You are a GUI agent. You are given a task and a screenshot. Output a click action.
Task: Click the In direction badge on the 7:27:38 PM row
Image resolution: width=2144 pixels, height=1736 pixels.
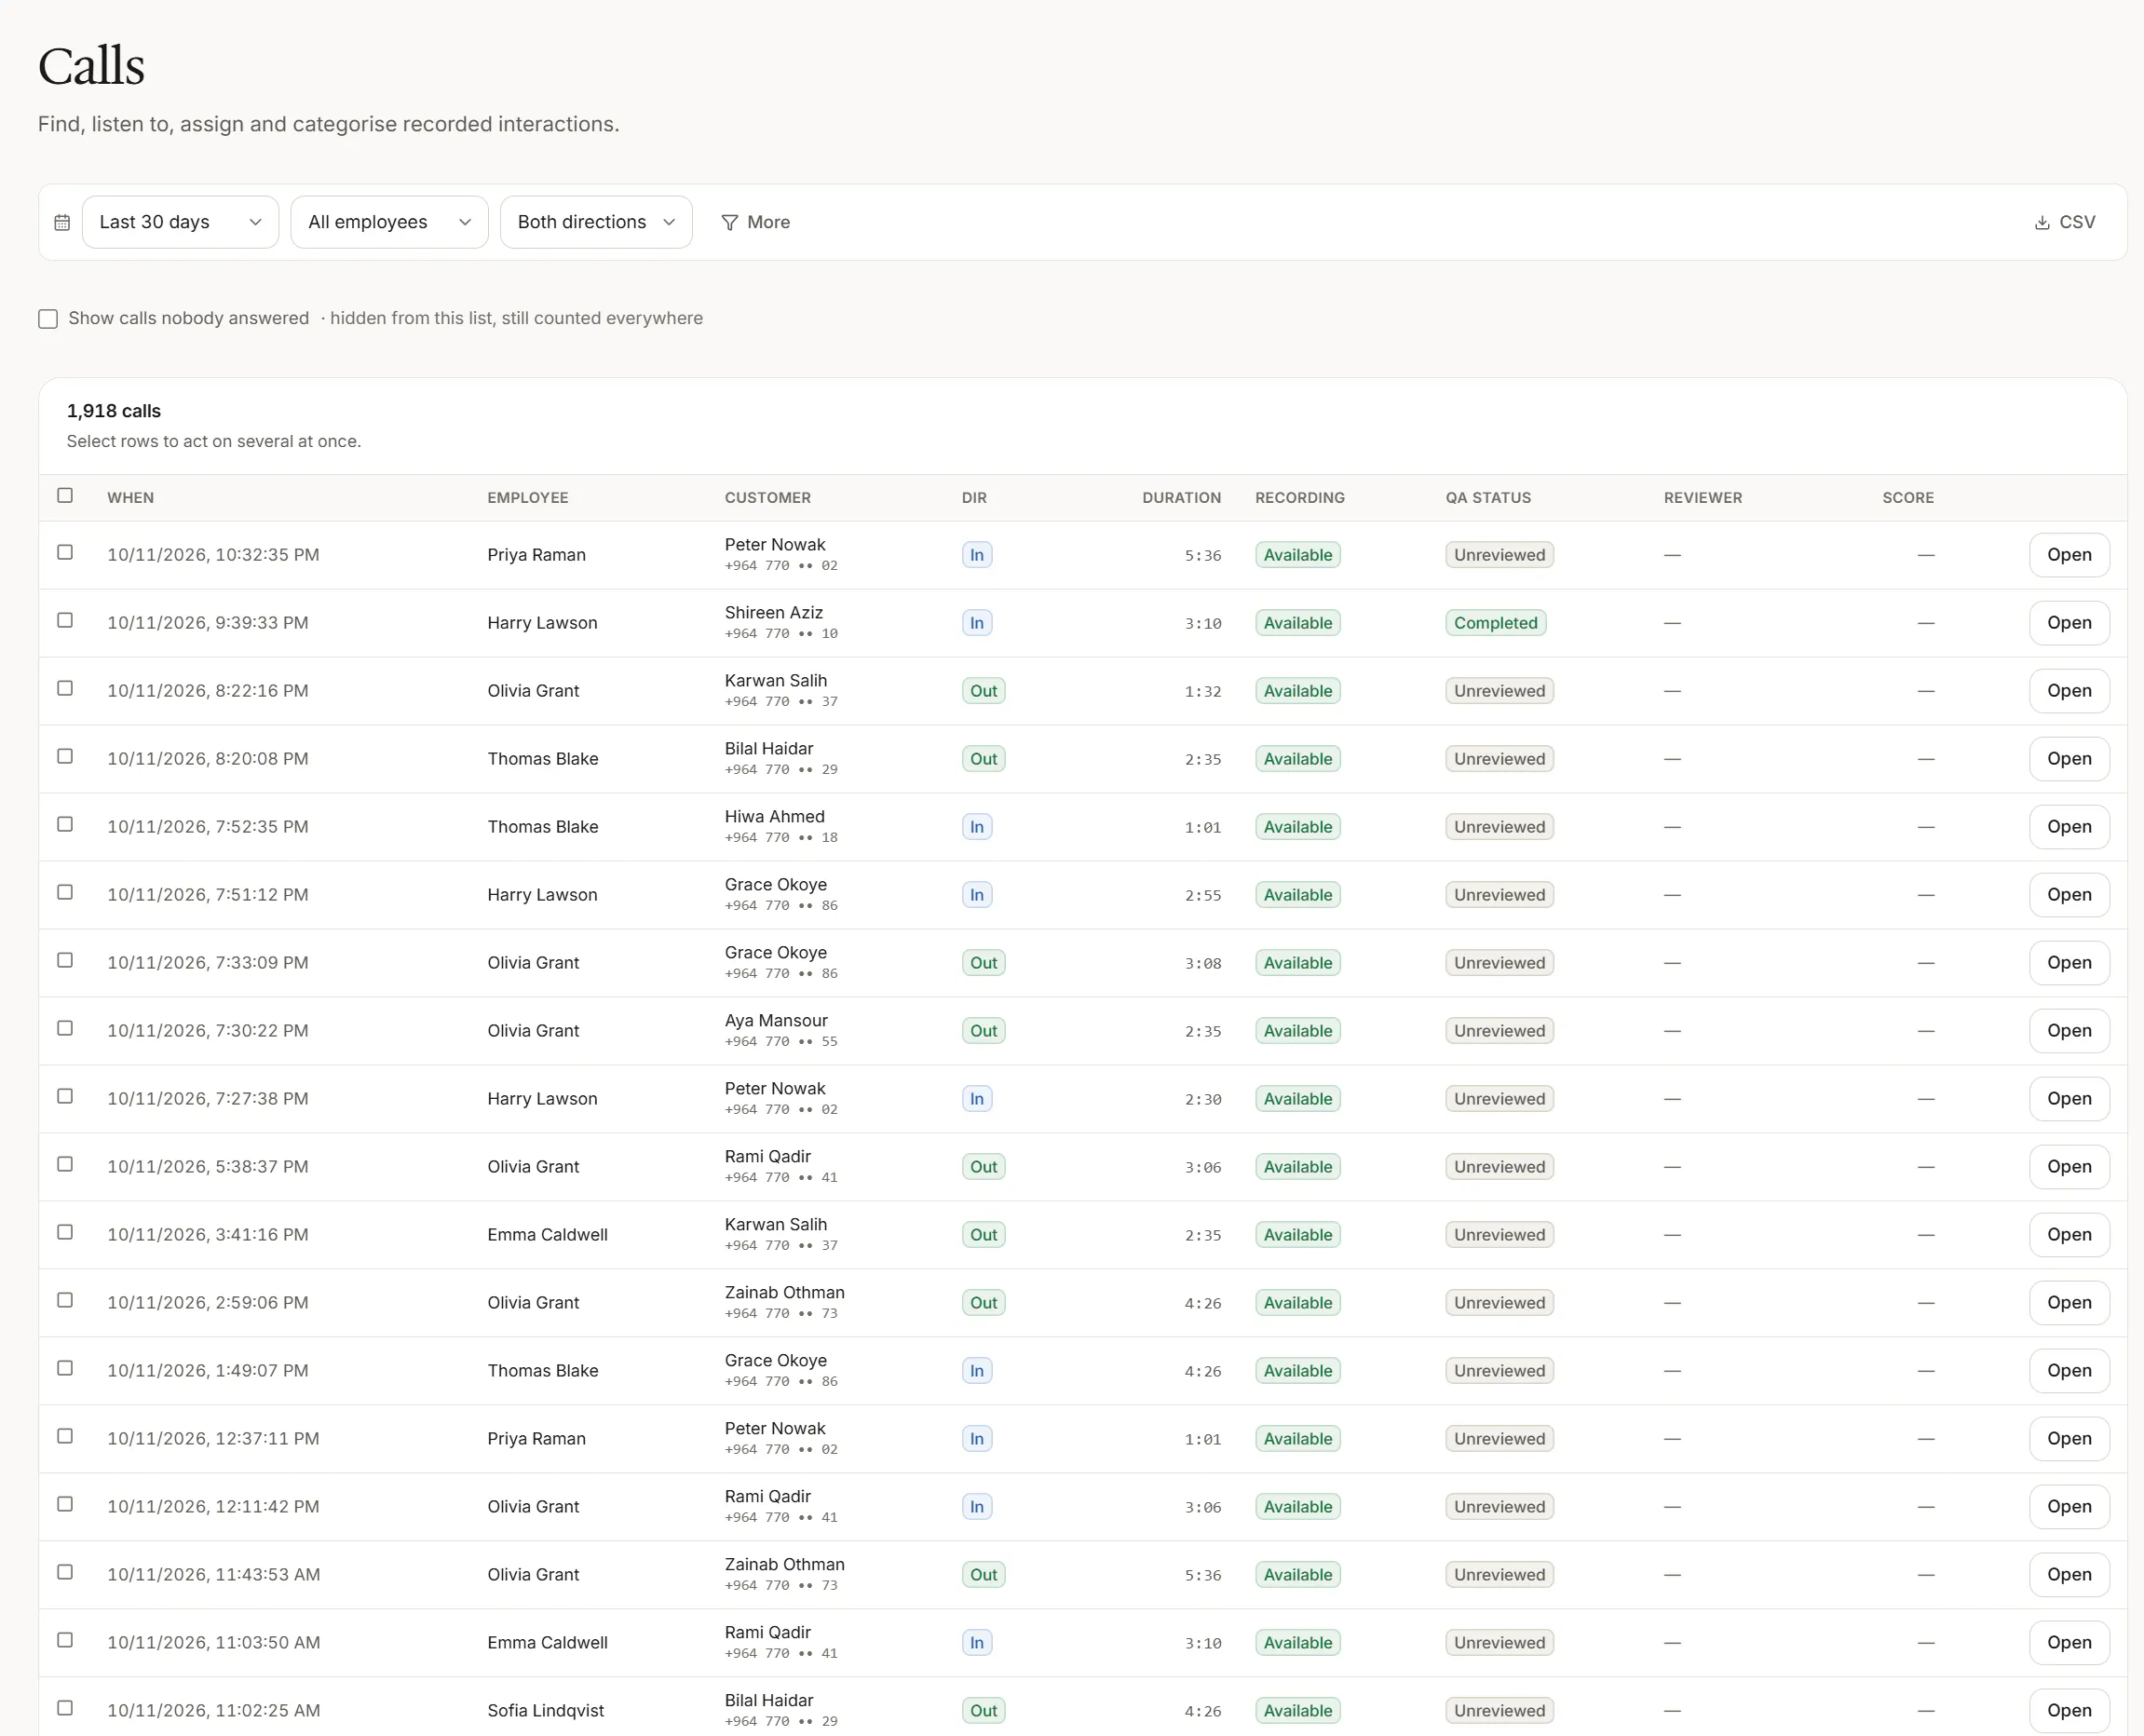(977, 1099)
